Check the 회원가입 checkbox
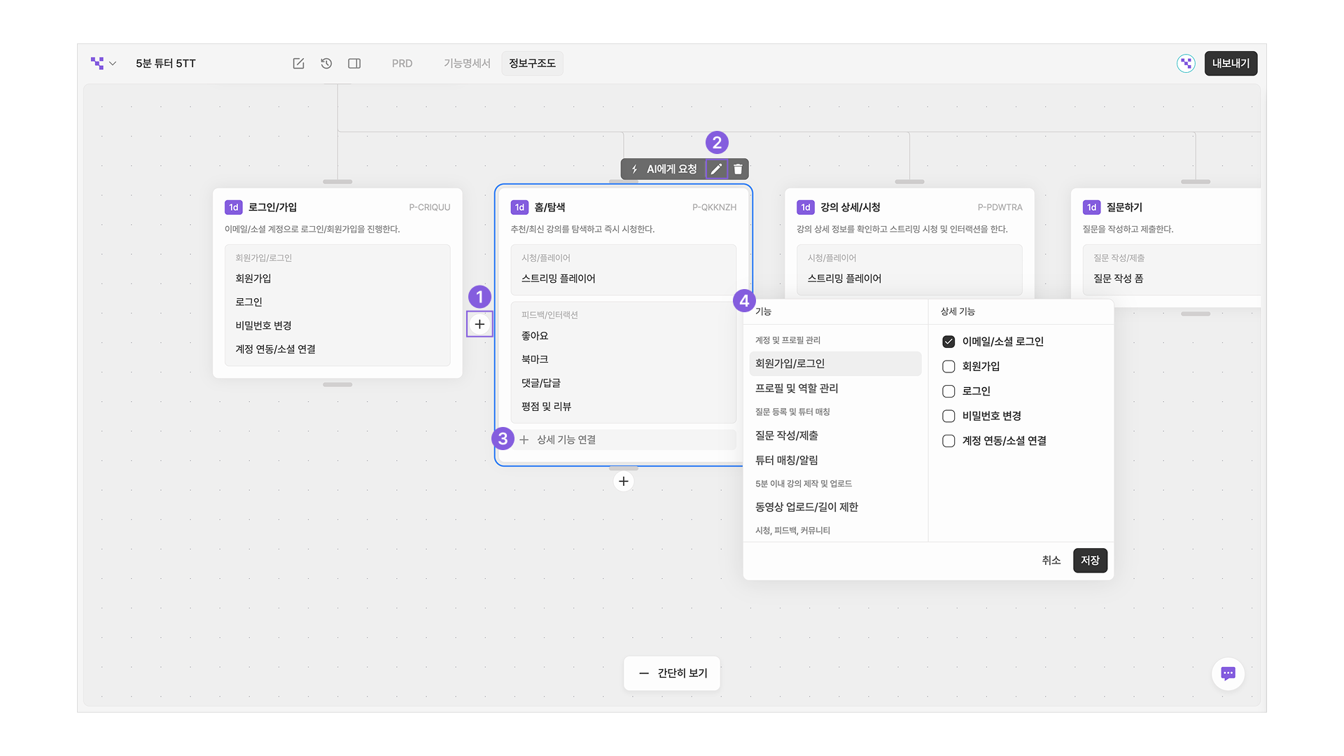Viewport: 1344px width, 756px height. tap(948, 366)
